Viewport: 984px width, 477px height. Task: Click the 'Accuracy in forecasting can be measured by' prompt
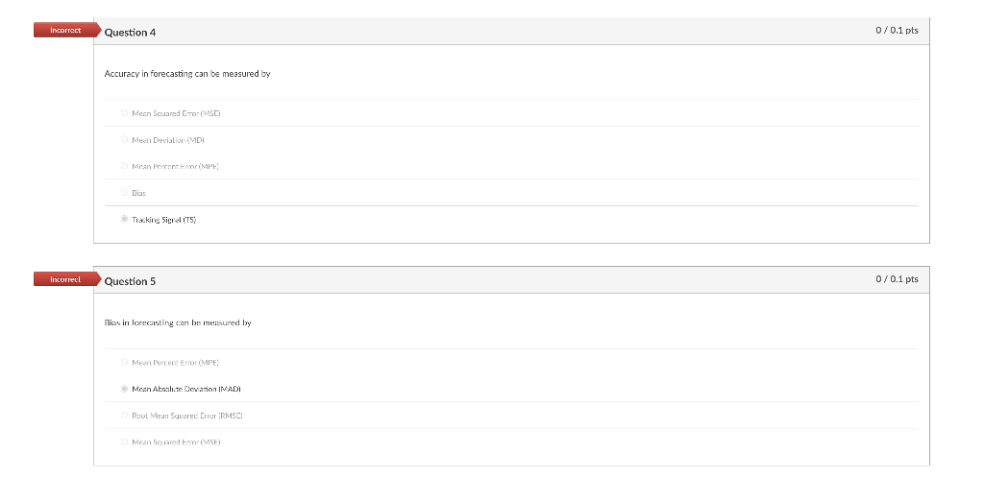pos(187,74)
